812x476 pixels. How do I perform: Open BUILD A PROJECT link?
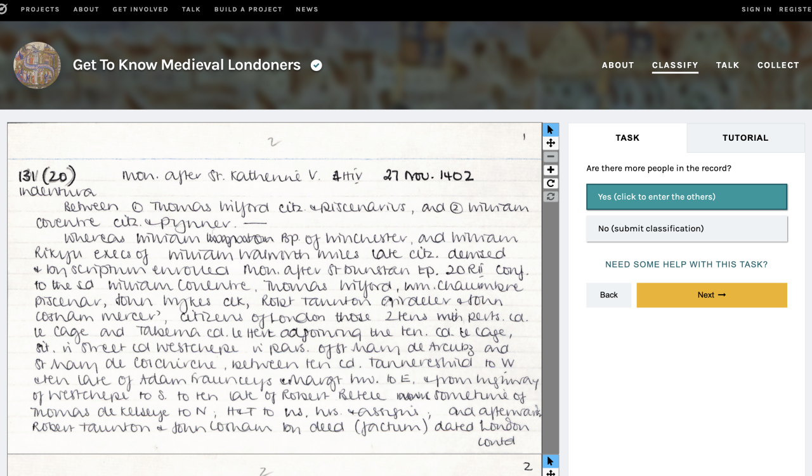[x=248, y=10]
